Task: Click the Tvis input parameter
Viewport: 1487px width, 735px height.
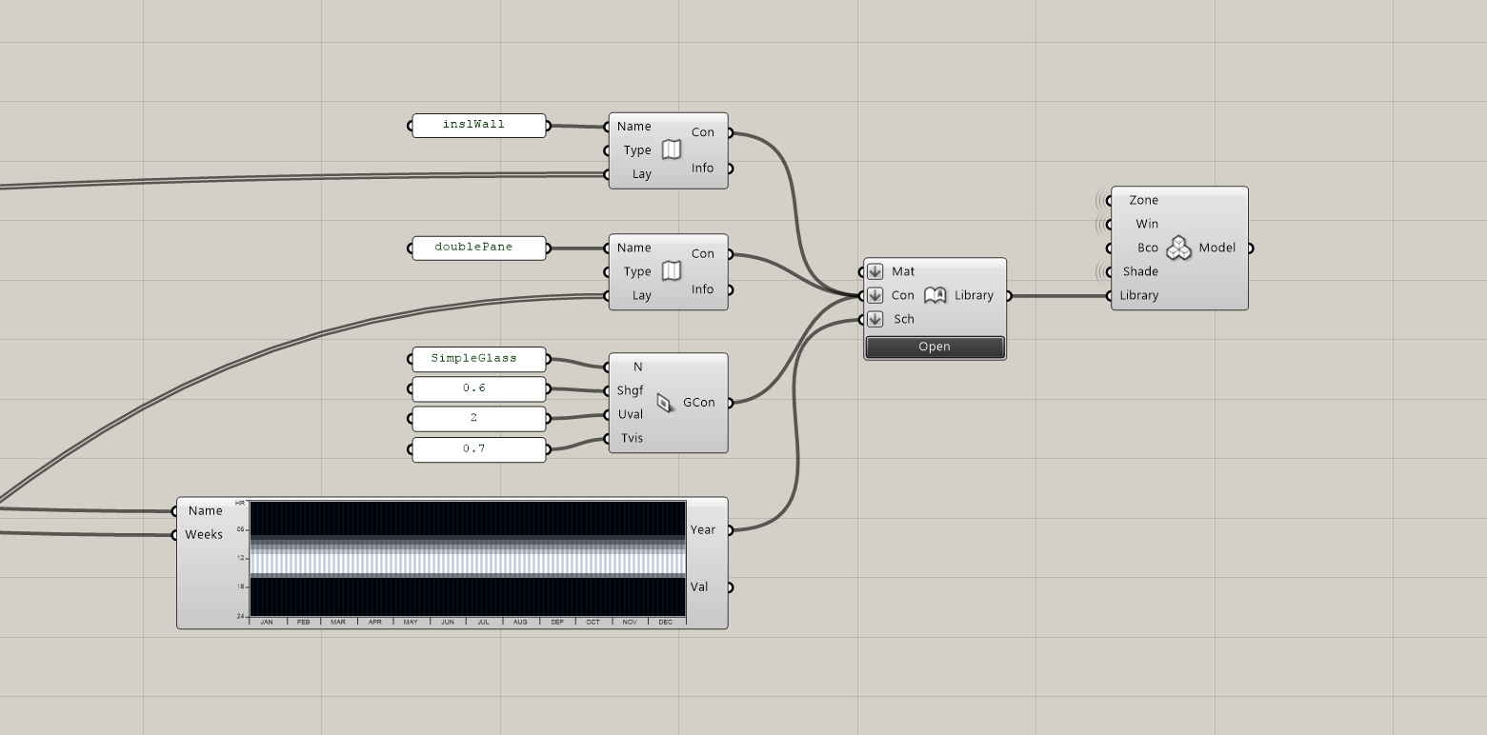Action: point(632,438)
